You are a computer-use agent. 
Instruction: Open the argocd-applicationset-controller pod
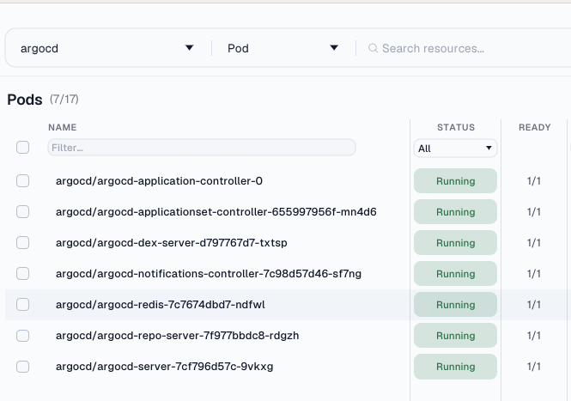pos(216,211)
